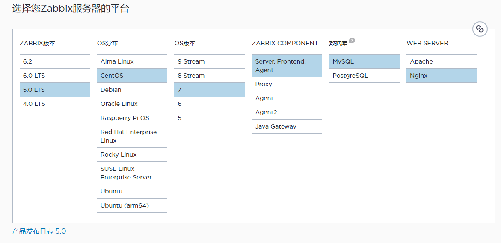501x243 pixels.
Task: Choose Alma Linux as OS distribution
Action: pyautogui.click(x=132, y=61)
